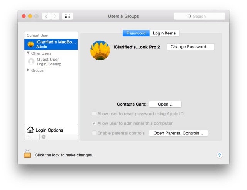Uncheck Allow user to administer this computer
The image size is (247, 190).
click(x=94, y=123)
